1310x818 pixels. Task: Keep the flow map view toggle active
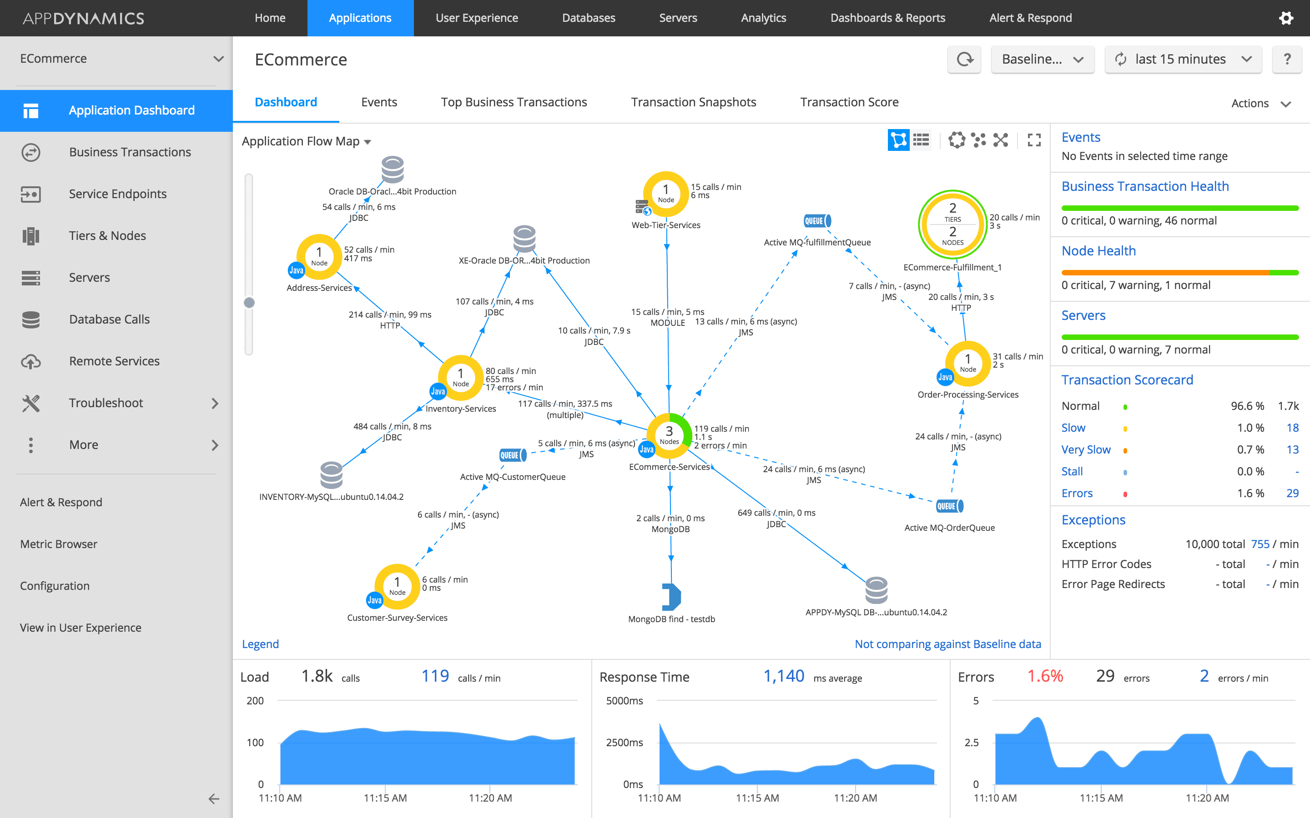pyautogui.click(x=899, y=140)
